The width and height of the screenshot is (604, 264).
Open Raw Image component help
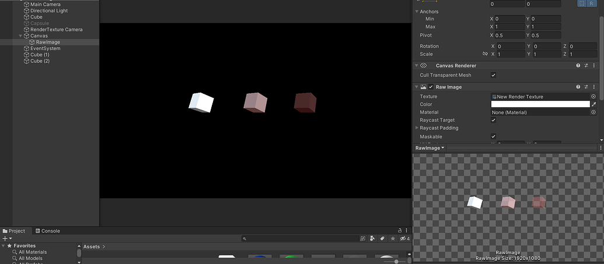[x=578, y=87]
